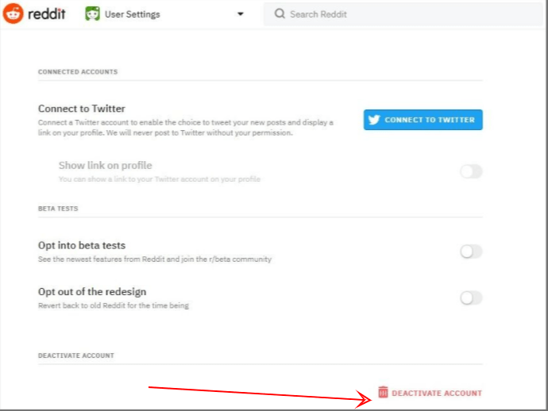The width and height of the screenshot is (548, 411).
Task: Focus the Search Reddit input field
Action: [397, 14]
